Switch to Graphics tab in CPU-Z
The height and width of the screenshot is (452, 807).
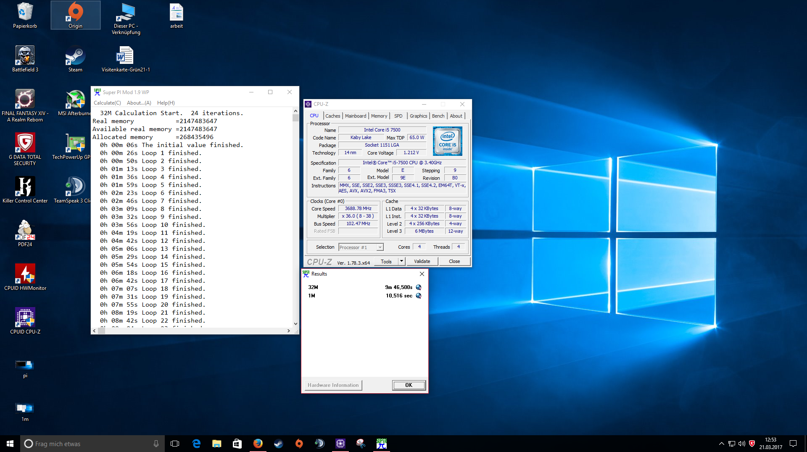click(418, 116)
